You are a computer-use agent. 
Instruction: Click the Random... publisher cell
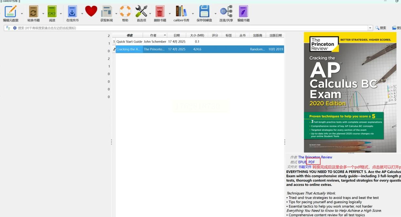[x=258, y=49]
